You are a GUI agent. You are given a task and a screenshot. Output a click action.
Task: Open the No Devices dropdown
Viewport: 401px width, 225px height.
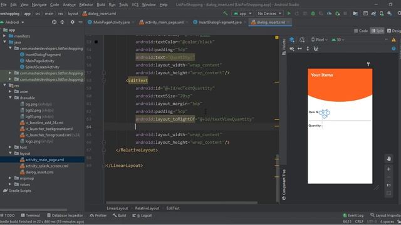269,13
